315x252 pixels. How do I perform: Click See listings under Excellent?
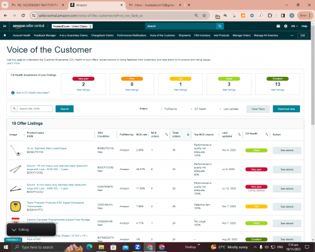click(x=277, y=90)
